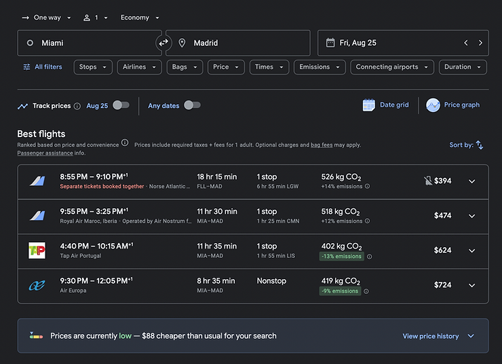The width and height of the screenshot is (502, 364).
Task: Click the airline logo of the $394 flight
Action: 37,181
